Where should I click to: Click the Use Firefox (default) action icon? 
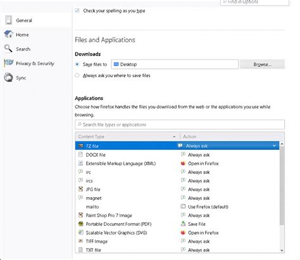point(183,206)
